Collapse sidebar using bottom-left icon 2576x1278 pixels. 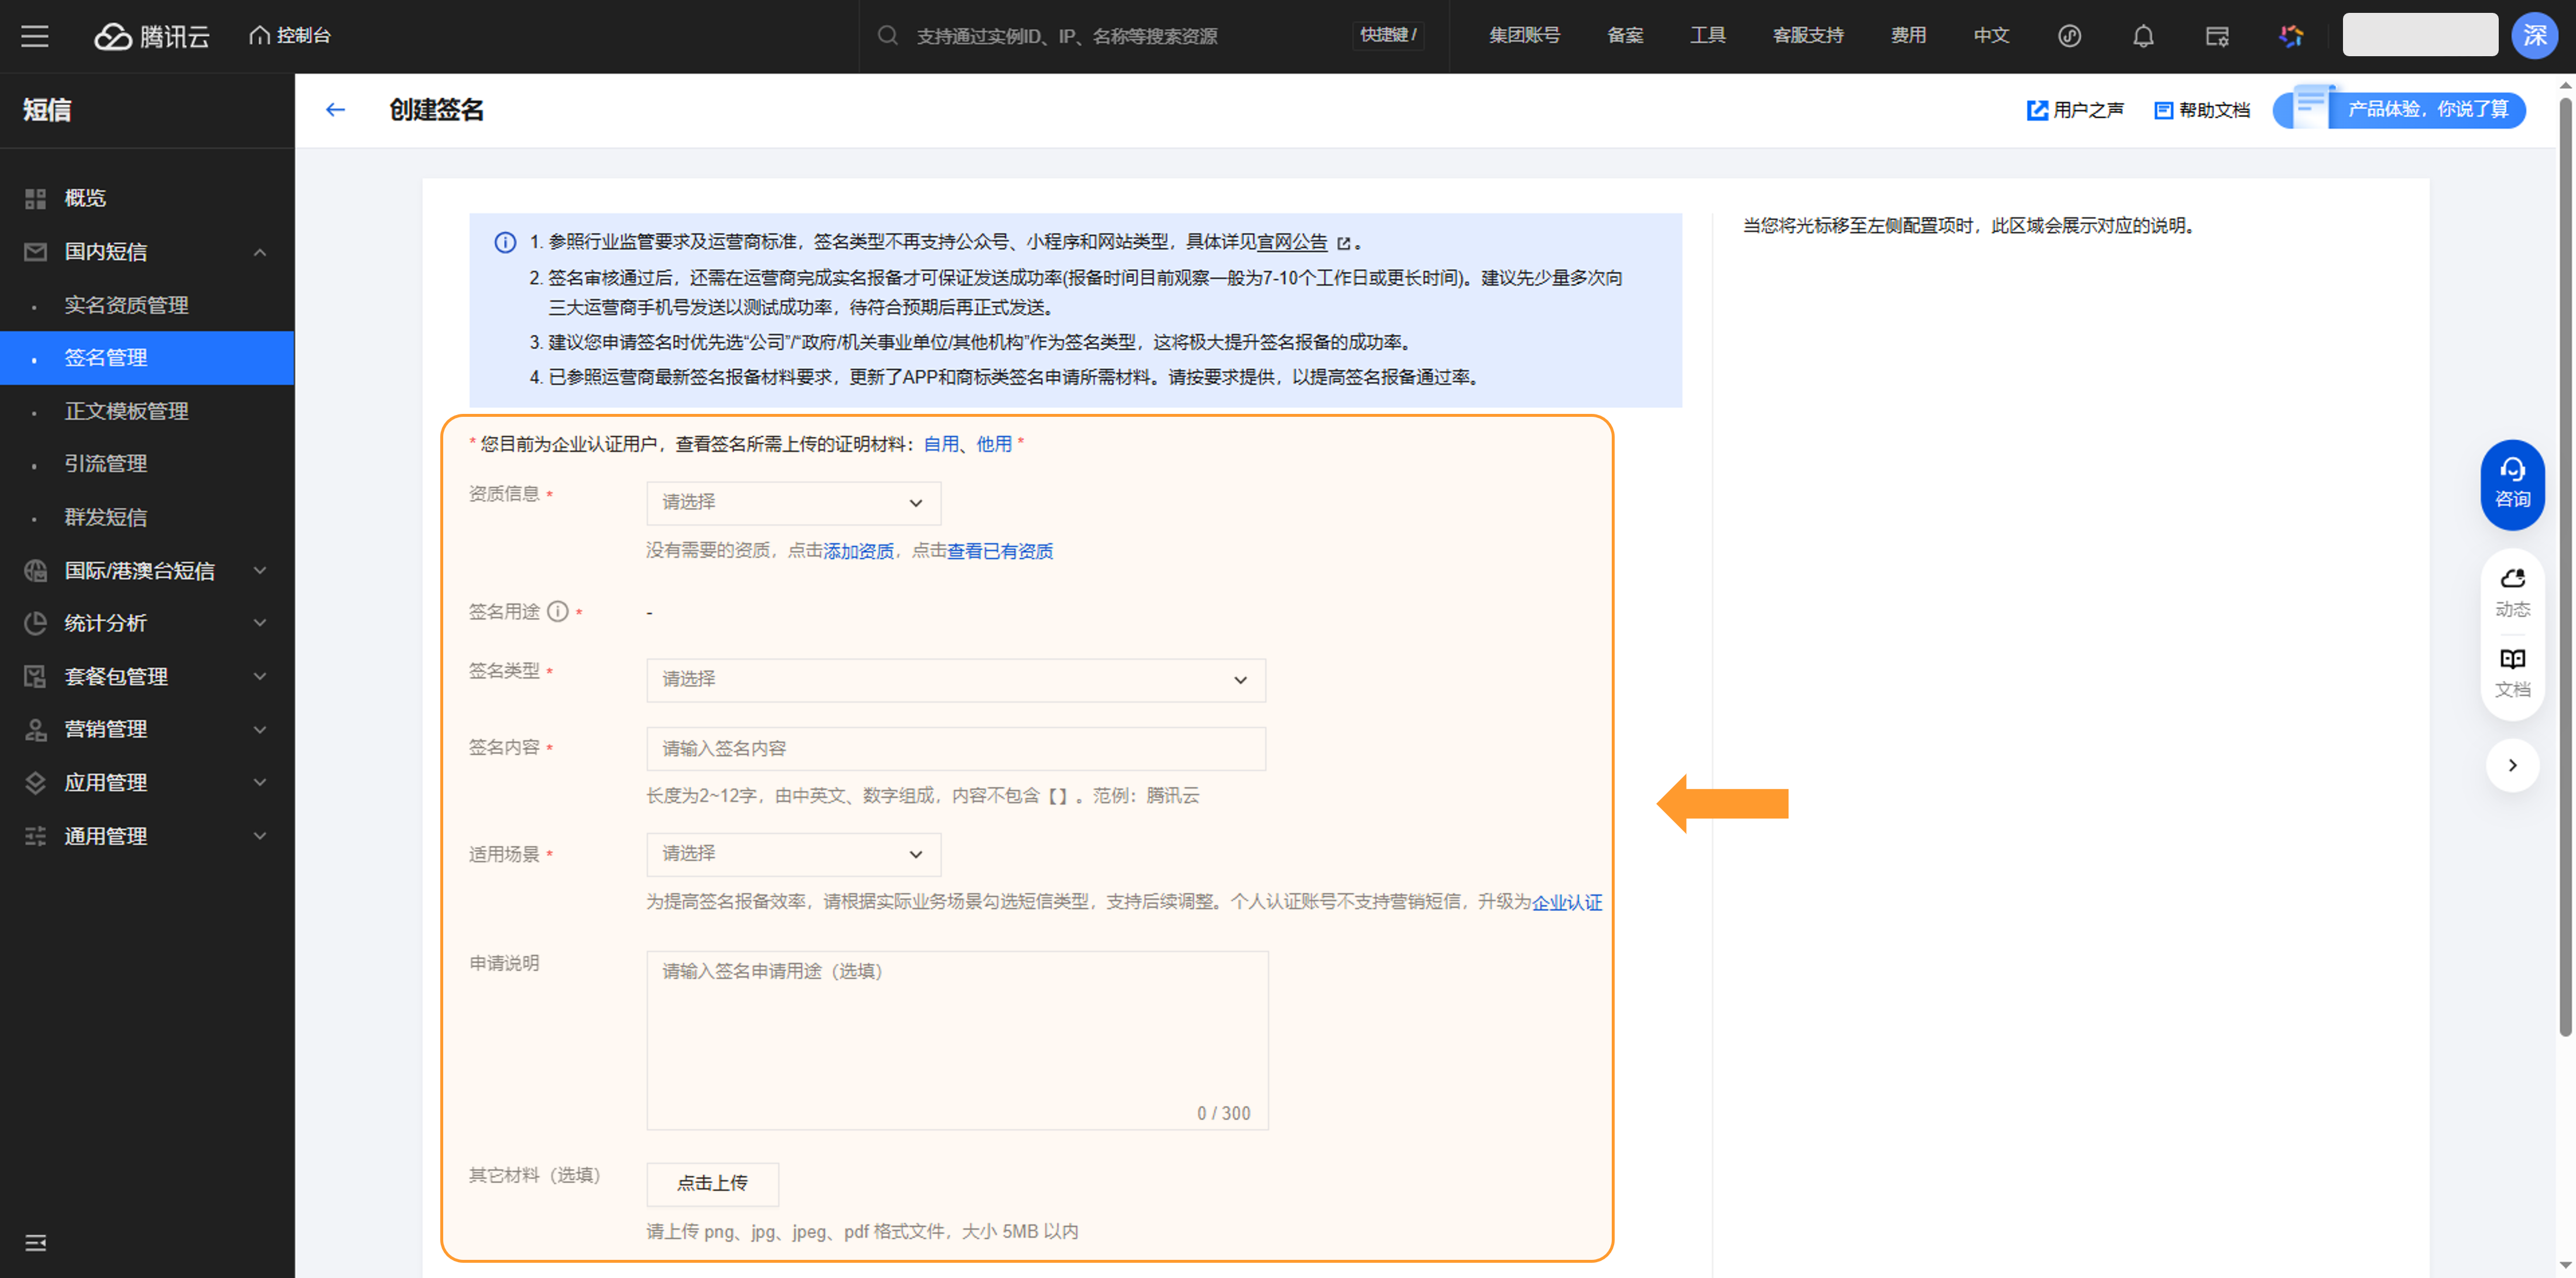coord(35,1242)
